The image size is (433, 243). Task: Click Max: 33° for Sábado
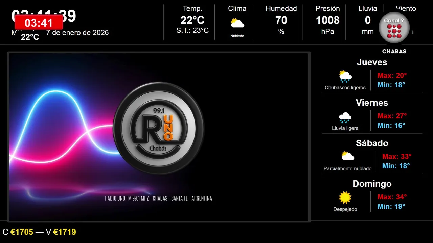tap(397, 156)
